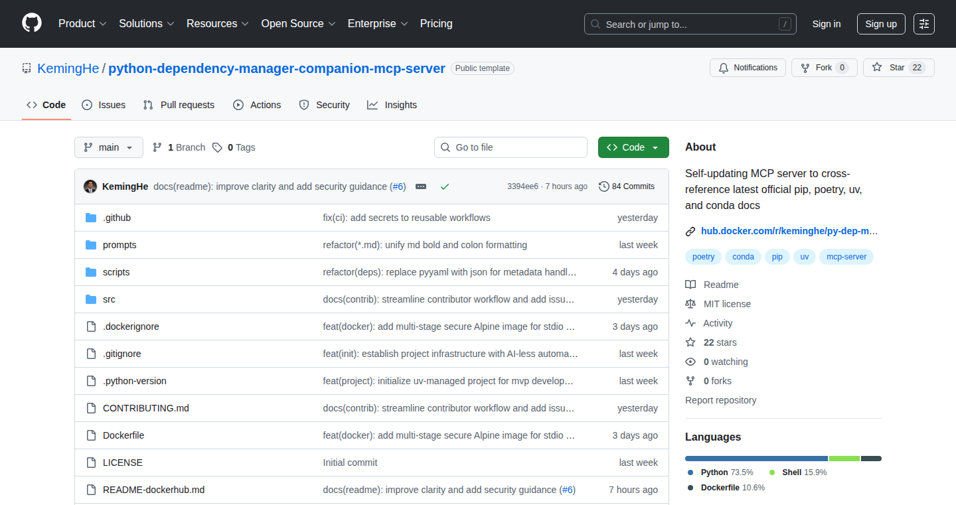956x505 pixels.
Task: Open the hub.docker.com repository link
Action: 789,231
